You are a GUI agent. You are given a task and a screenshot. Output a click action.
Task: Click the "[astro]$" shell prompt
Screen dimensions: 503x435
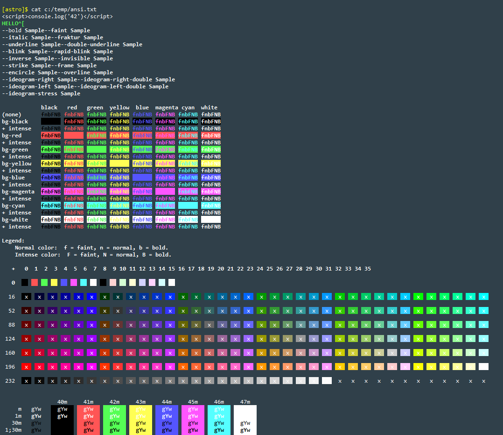point(15,10)
